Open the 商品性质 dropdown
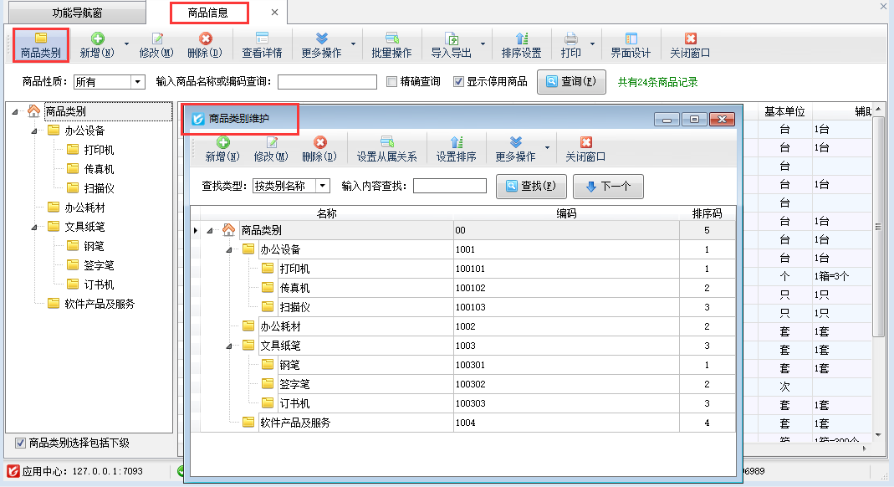The width and height of the screenshot is (894, 487). (x=138, y=82)
